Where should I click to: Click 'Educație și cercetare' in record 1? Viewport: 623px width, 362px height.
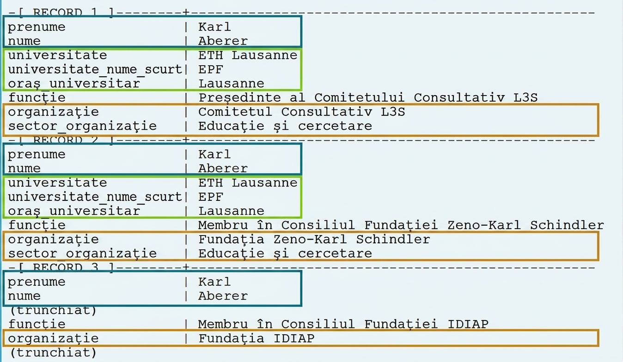coord(285,126)
